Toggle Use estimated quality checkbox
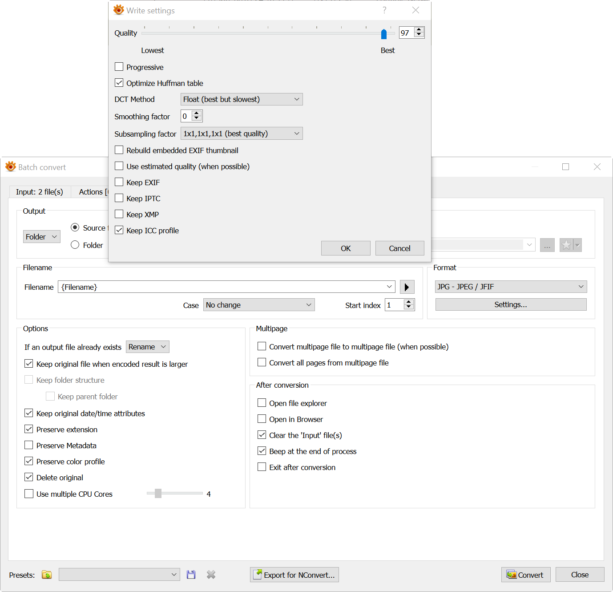The image size is (613, 592). pyautogui.click(x=119, y=166)
